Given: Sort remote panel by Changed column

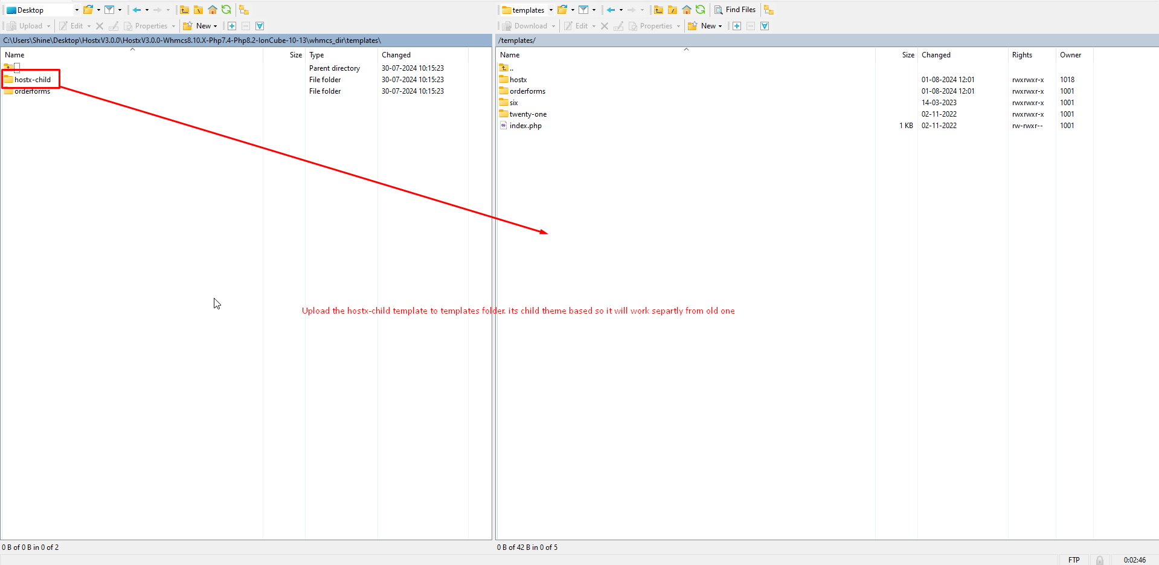Looking at the screenshot, I should [x=936, y=55].
